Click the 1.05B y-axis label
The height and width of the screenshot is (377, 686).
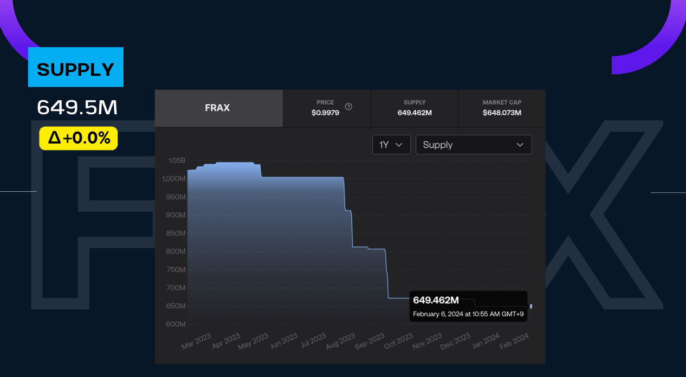click(x=178, y=160)
